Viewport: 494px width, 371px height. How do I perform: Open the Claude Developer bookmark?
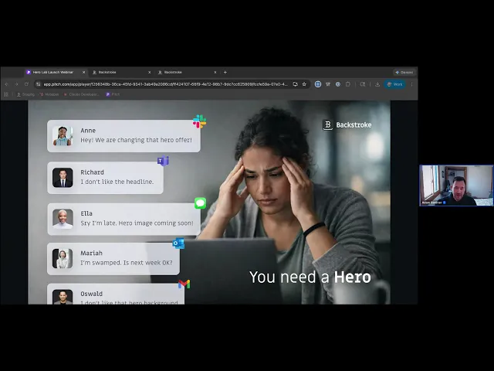click(x=82, y=94)
